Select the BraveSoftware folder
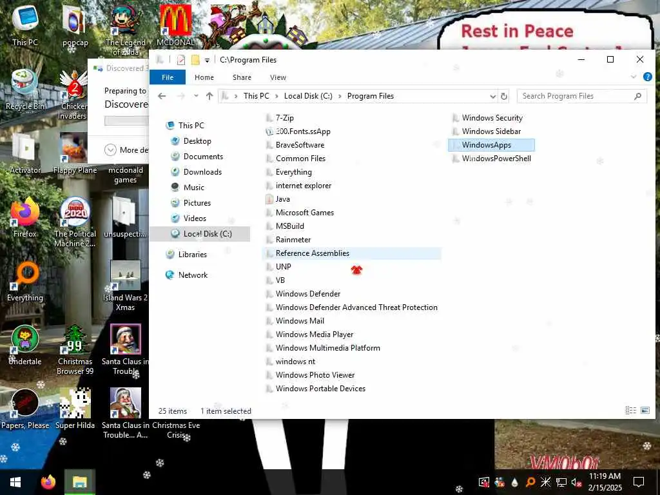The image size is (660, 495). [x=300, y=145]
